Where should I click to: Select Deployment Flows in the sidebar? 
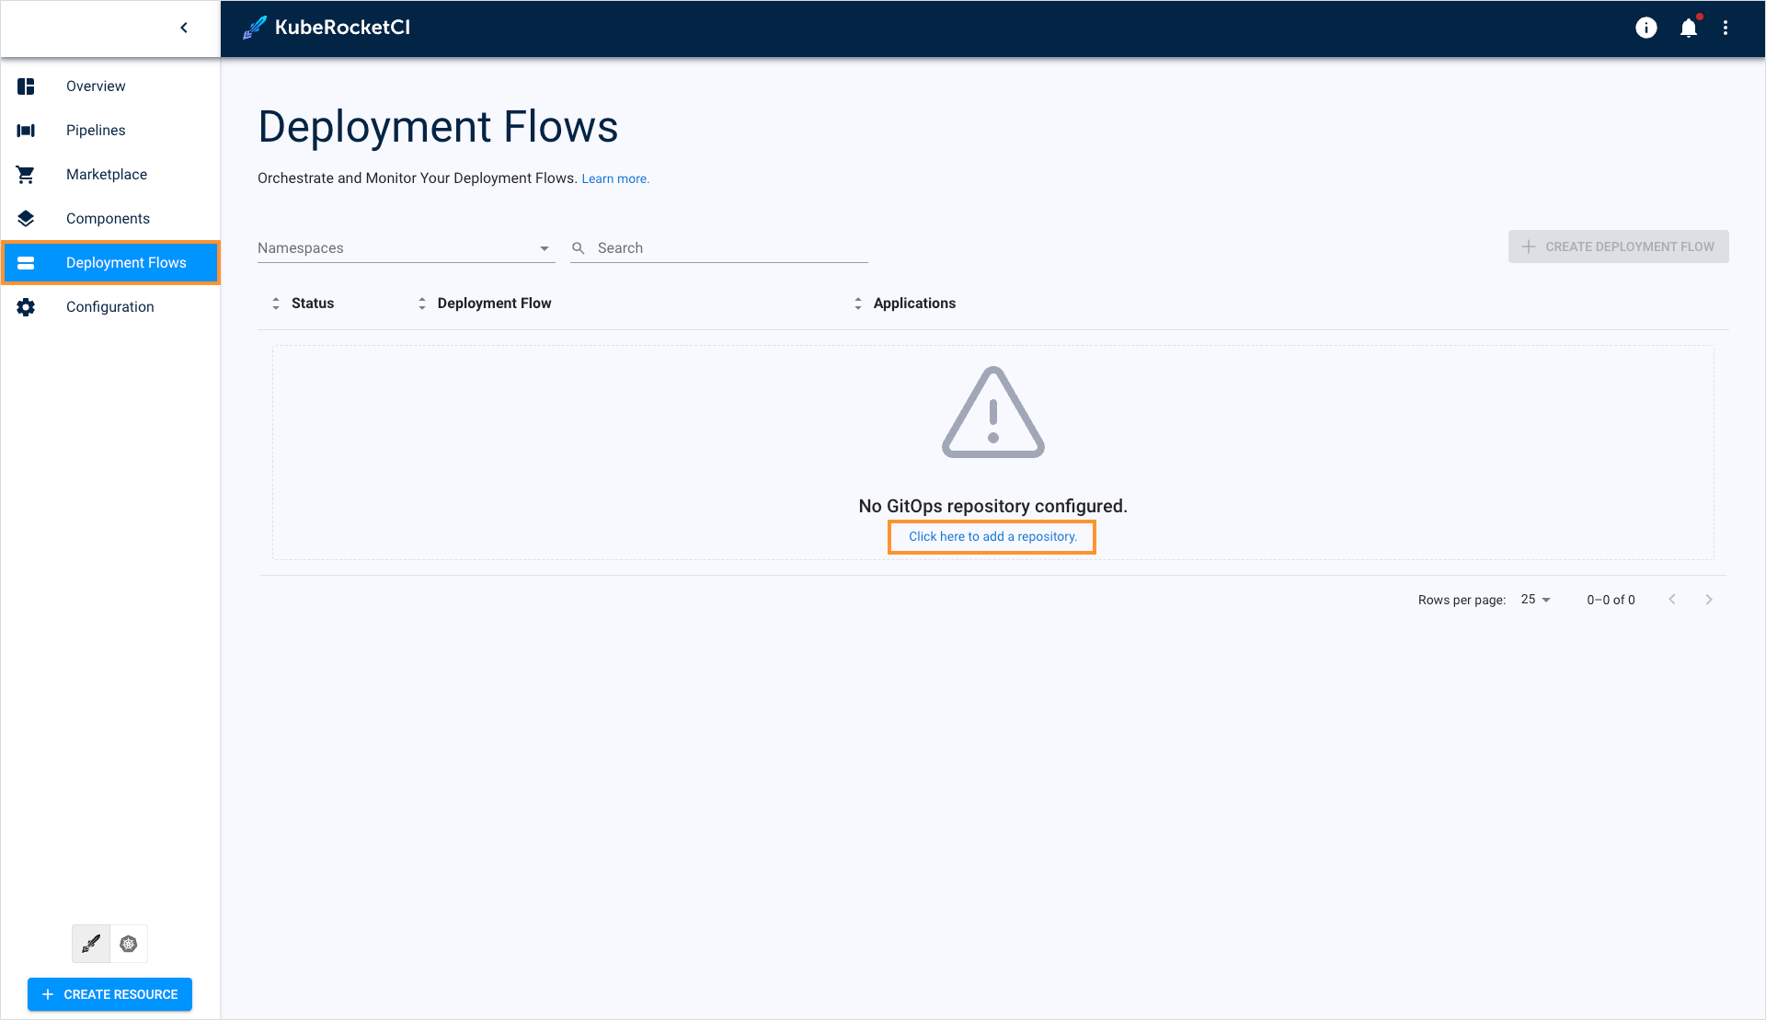126,262
